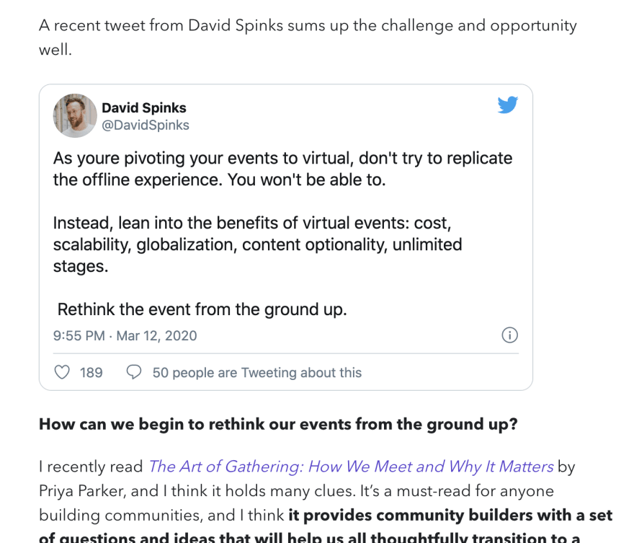Click the Twitter bird logo

tap(508, 105)
